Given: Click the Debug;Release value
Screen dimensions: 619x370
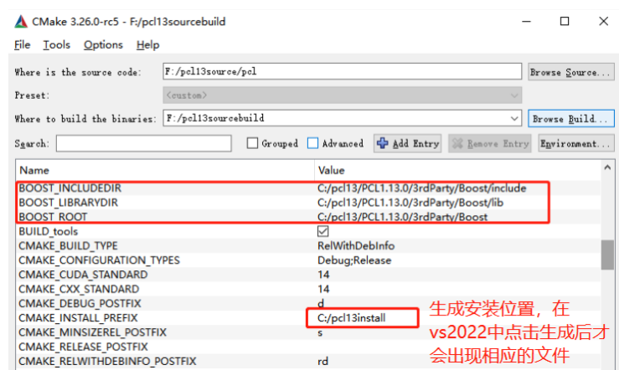Looking at the screenshot, I should [354, 260].
